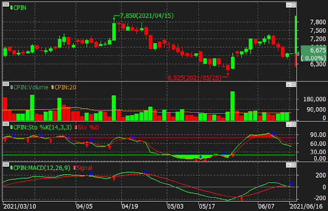Click the CPIN:Volume legend swatch
328x211 pixels.
[x=11, y=87]
